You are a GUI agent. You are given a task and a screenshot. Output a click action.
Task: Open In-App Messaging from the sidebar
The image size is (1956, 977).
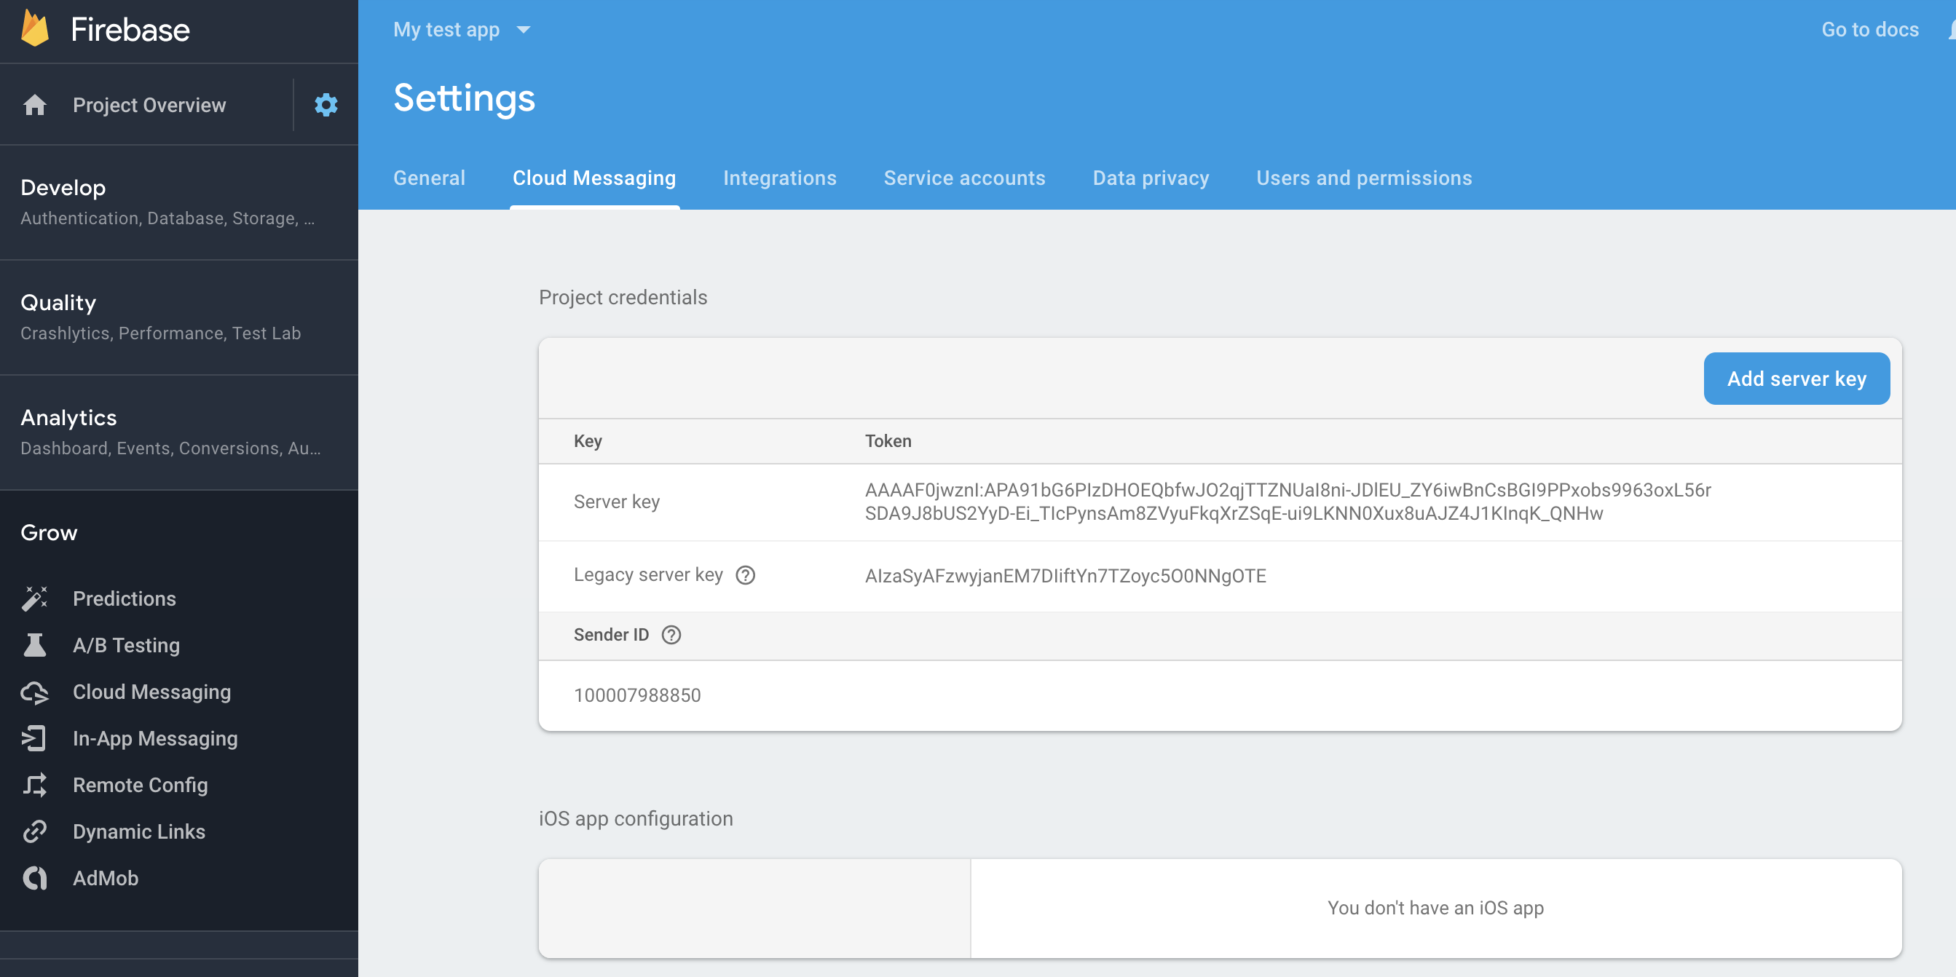(x=155, y=739)
